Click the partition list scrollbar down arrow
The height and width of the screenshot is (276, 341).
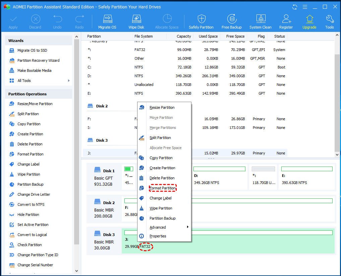tap(337, 155)
